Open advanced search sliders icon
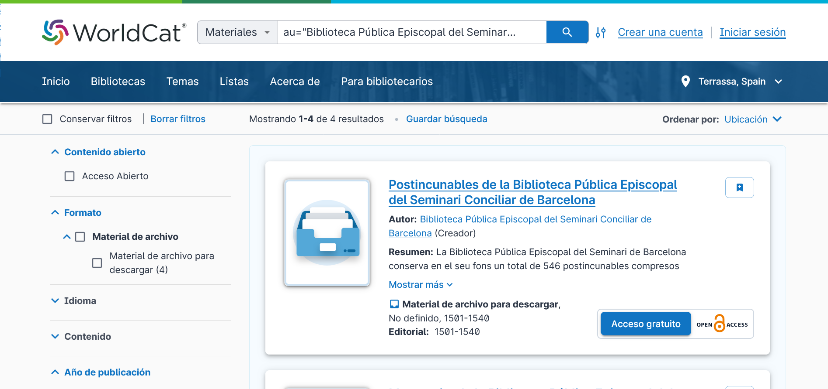Screen dimensions: 828x389 point(601,32)
